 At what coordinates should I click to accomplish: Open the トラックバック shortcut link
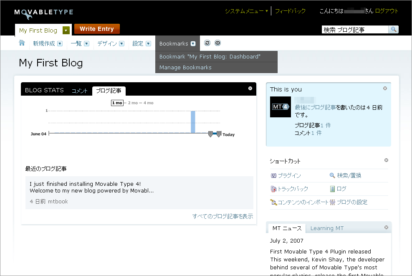293,189
